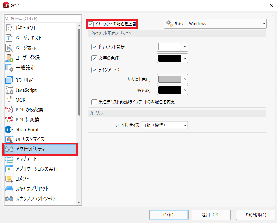Click the コメント note icon
This screenshot has width=277, height=223.
[9, 179]
